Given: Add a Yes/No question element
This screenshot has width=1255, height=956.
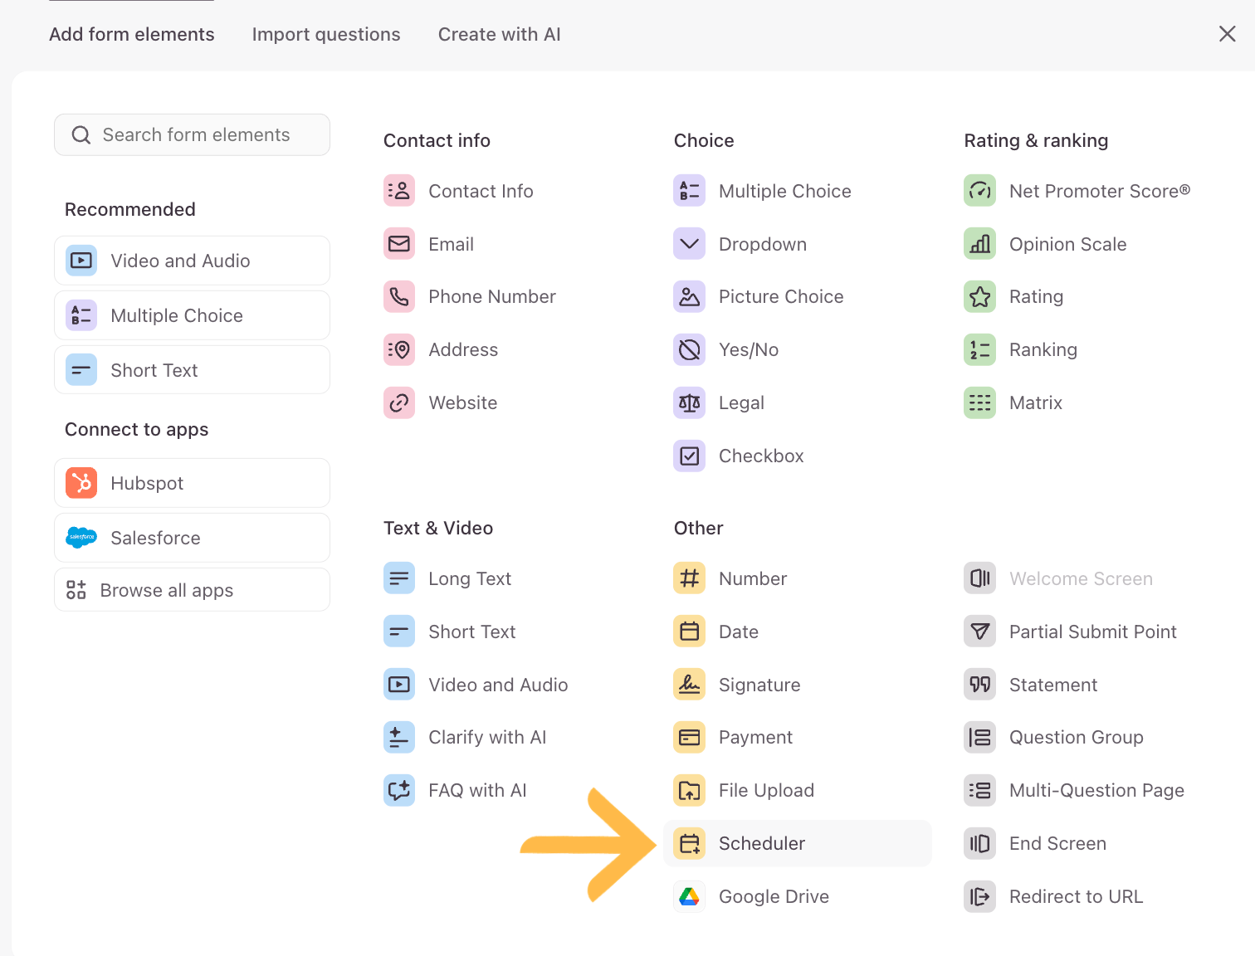Looking at the screenshot, I should click(x=748, y=350).
